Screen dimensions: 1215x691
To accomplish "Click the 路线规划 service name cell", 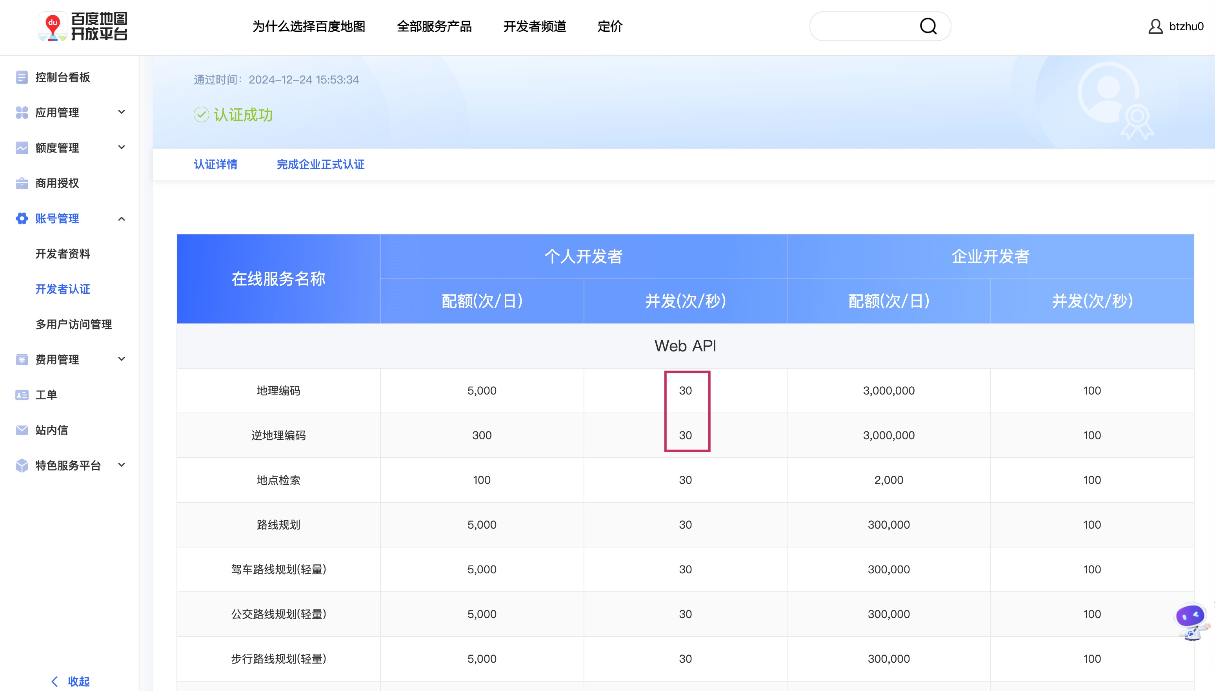I will [278, 524].
